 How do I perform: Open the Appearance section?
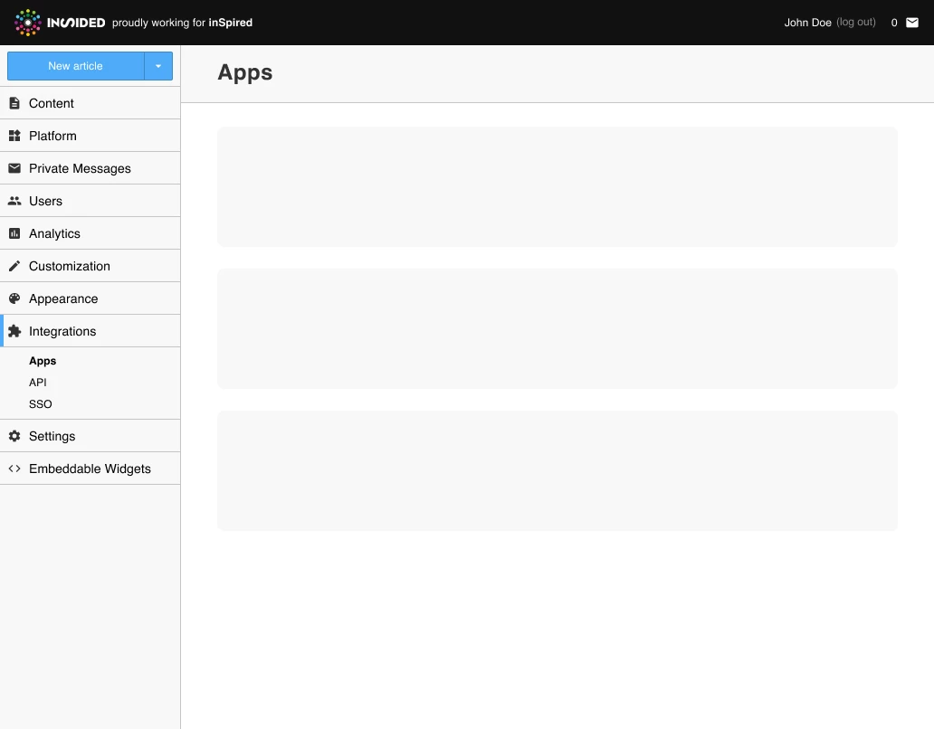click(90, 298)
